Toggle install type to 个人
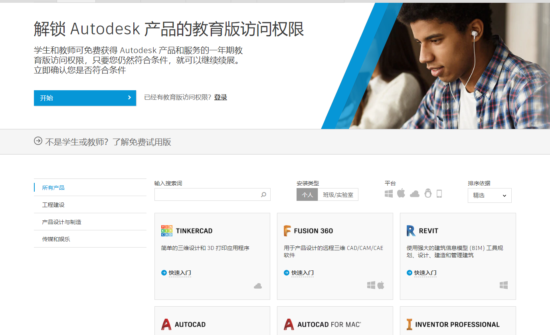Screen dimensions: 550x335 point(307,195)
